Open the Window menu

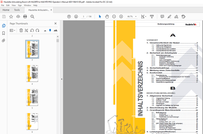pos(28,5)
